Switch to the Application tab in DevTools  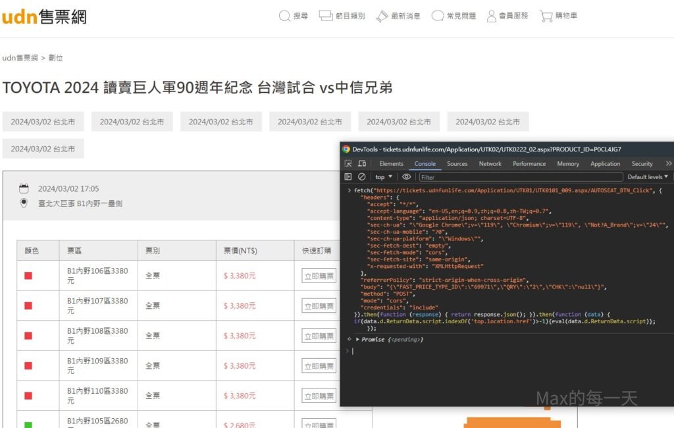(605, 164)
